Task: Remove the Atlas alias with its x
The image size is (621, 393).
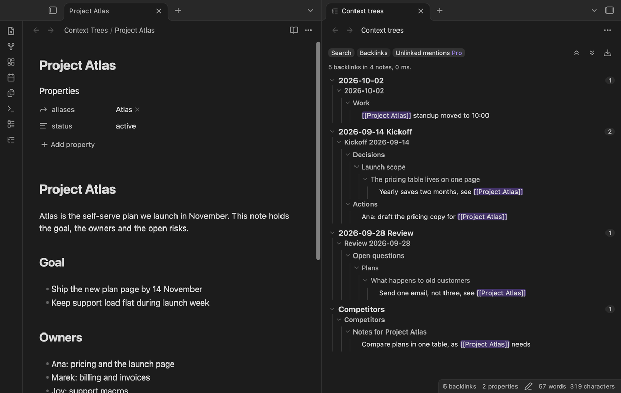Action: (137, 110)
